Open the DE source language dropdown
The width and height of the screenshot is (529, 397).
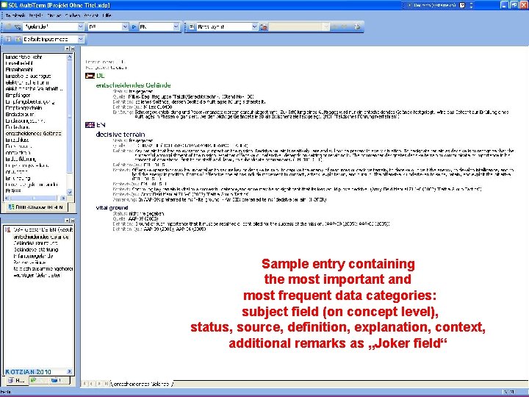pyautogui.click(x=125, y=26)
